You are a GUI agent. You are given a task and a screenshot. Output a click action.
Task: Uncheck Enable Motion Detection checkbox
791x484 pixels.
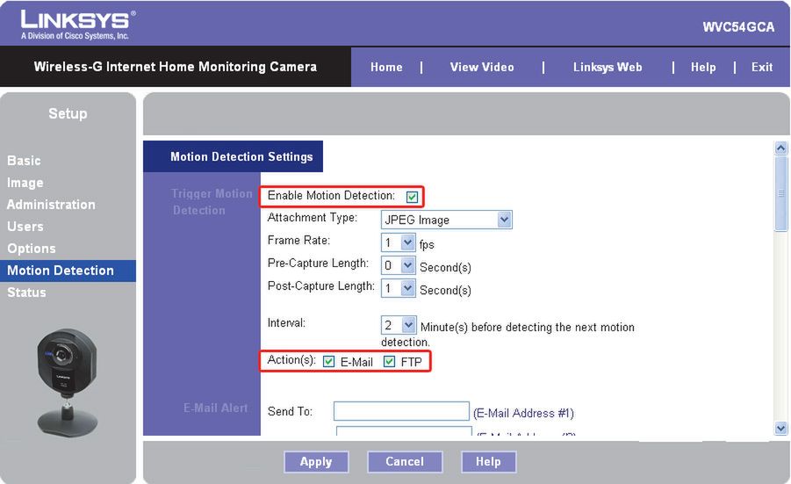[x=412, y=197]
